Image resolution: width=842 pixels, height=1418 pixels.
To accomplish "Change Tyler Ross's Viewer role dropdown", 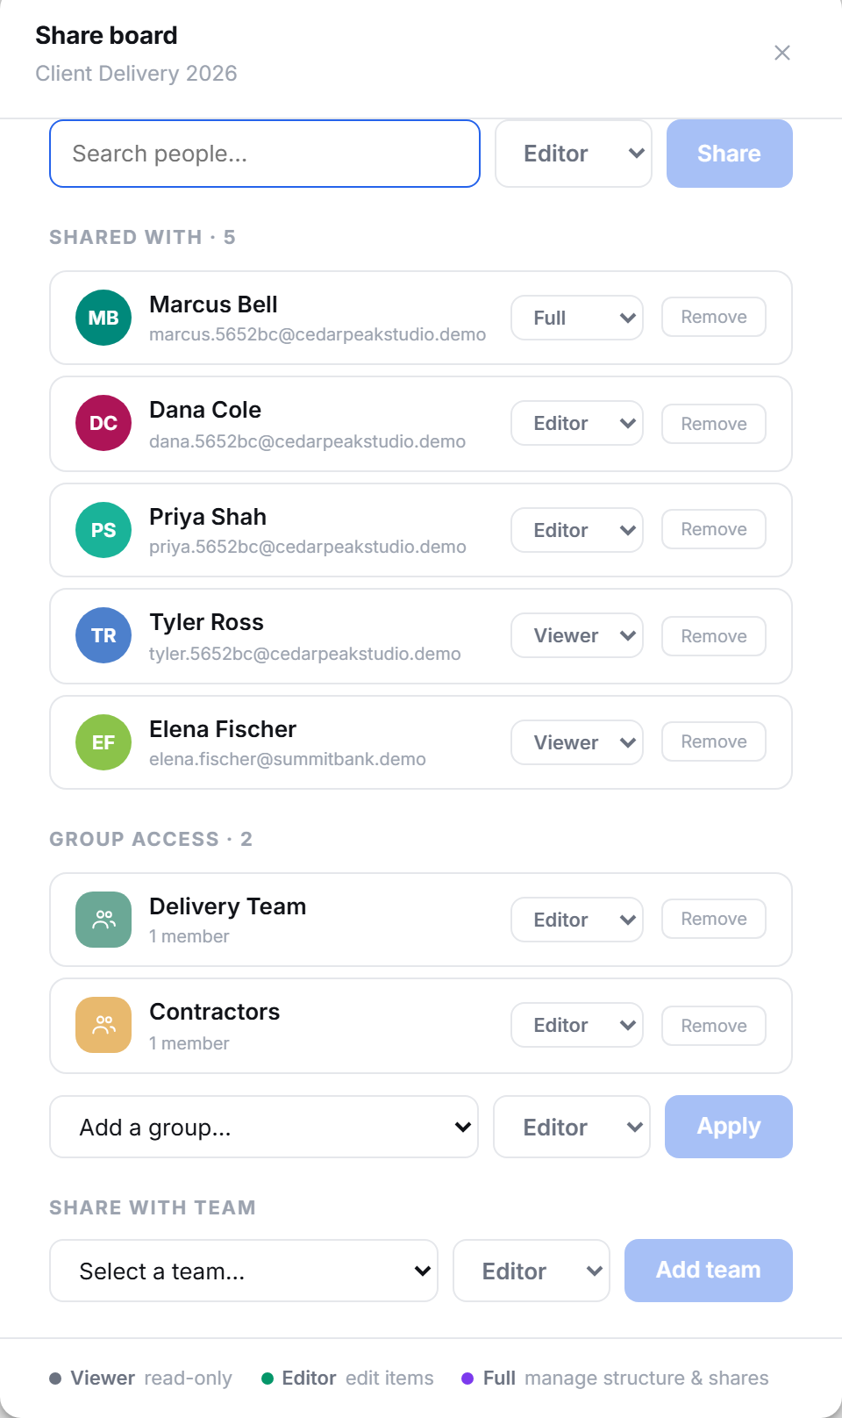I will 577,635.
